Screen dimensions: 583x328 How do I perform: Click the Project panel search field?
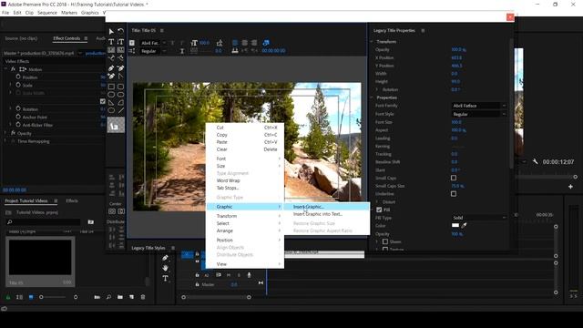coord(43,222)
